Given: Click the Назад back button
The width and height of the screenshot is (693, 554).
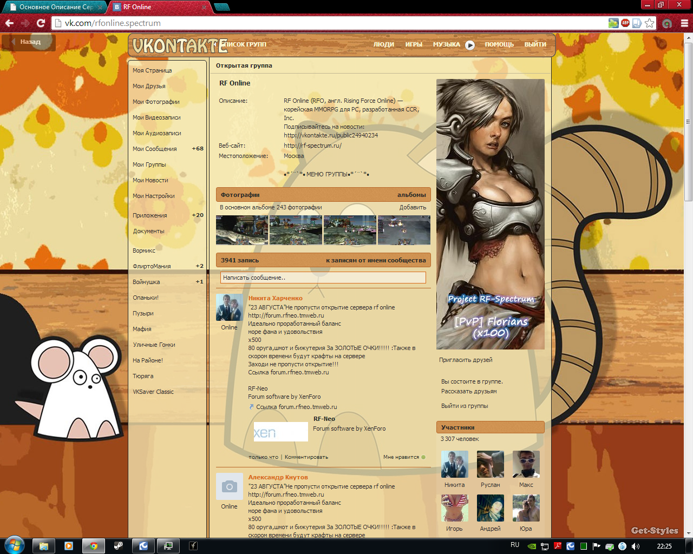Looking at the screenshot, I should (x=29, y=42).
